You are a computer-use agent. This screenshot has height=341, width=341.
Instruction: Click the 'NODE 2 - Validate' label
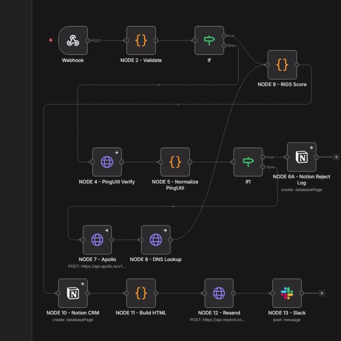point(141,60)
